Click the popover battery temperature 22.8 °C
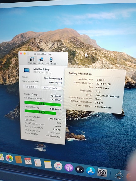136x181 pixels. click(99, 103)
